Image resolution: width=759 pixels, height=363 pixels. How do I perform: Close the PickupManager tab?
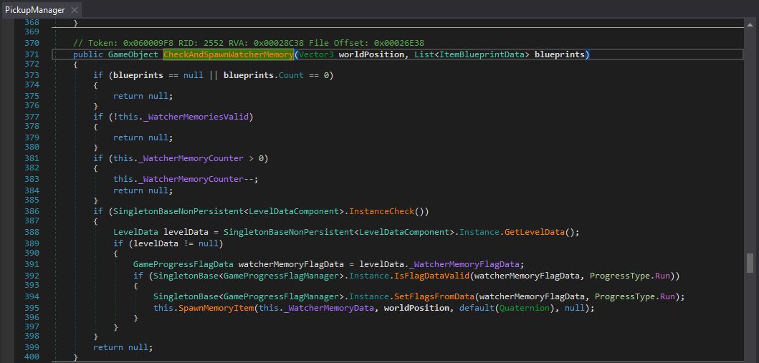click(x=75, y=10)
